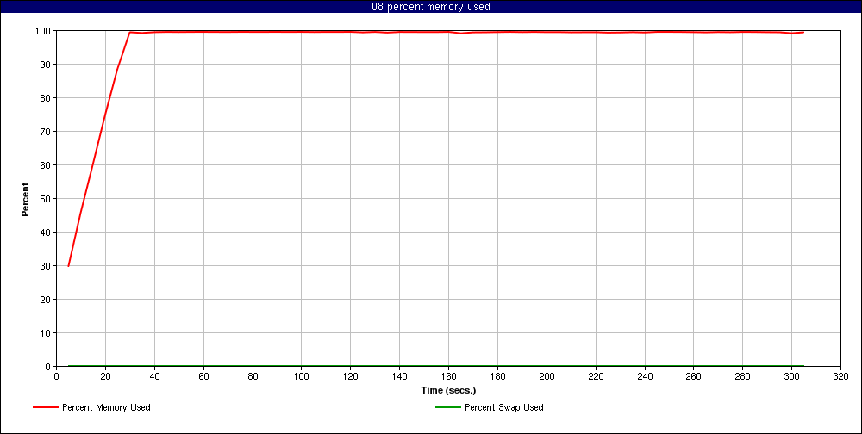Screen dimensions: 862x434
Task: Click the y-axis tick value 30
Action: click(x=47, y=266)
